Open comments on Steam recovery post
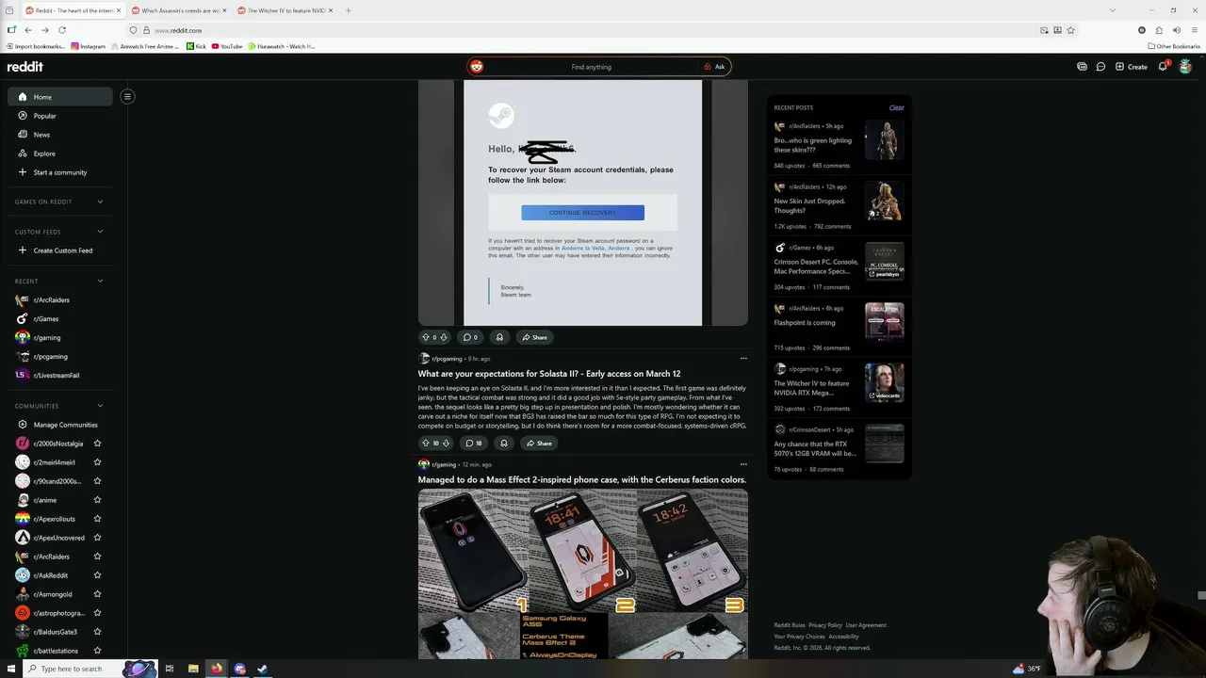 pos(471,337)
